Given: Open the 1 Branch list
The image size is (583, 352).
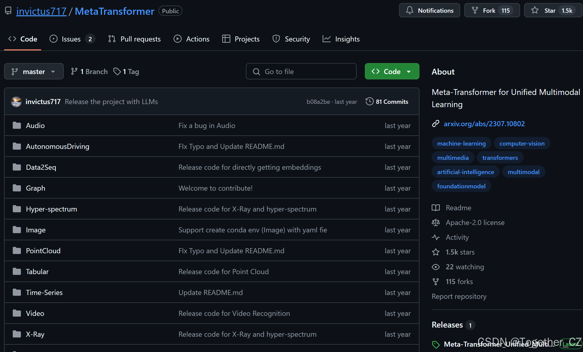Looking at the screenshot, I should point(89,72).
